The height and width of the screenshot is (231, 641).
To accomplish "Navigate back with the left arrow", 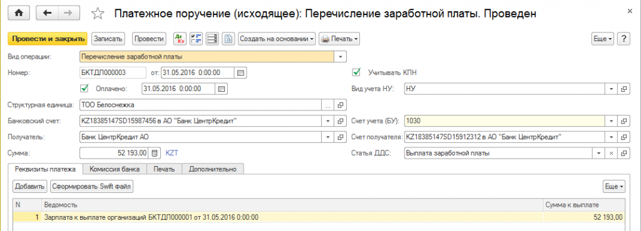I will [x=47, y=13].
